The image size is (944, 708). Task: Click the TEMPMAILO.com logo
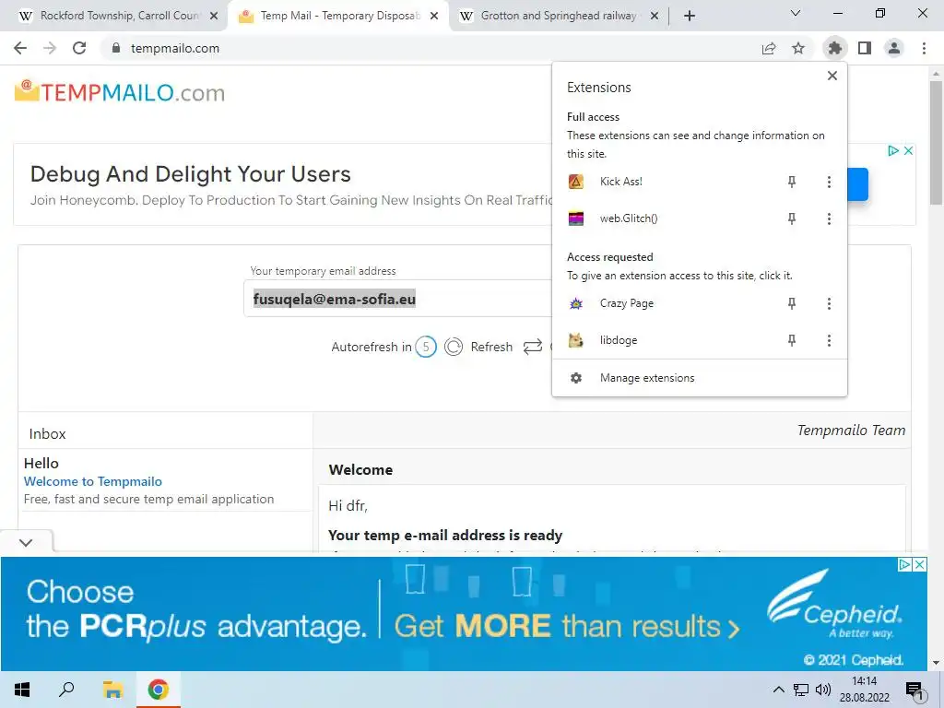point(120,92)
